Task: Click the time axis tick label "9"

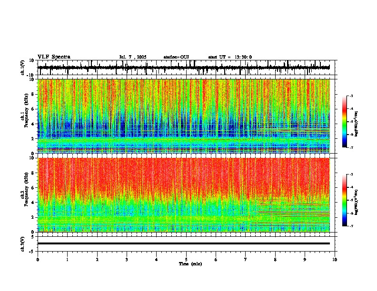Action: [x=305, y=260]
